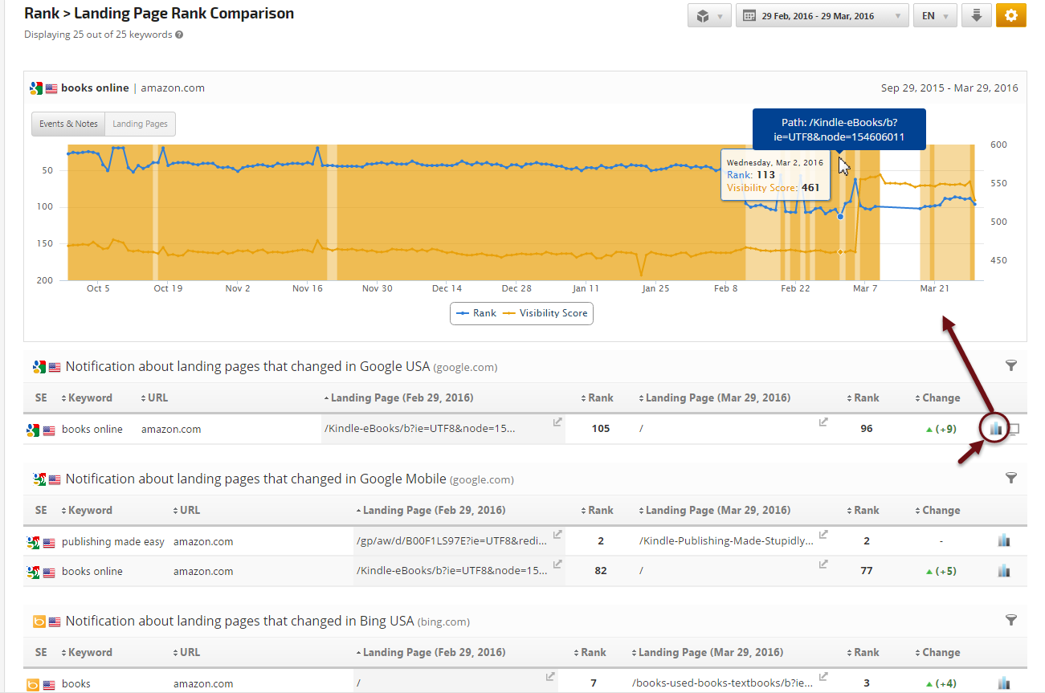Toggle Visibility Score series in chart legend
The width and height of the screenshot is (1045, 693).
click(545, 313)
